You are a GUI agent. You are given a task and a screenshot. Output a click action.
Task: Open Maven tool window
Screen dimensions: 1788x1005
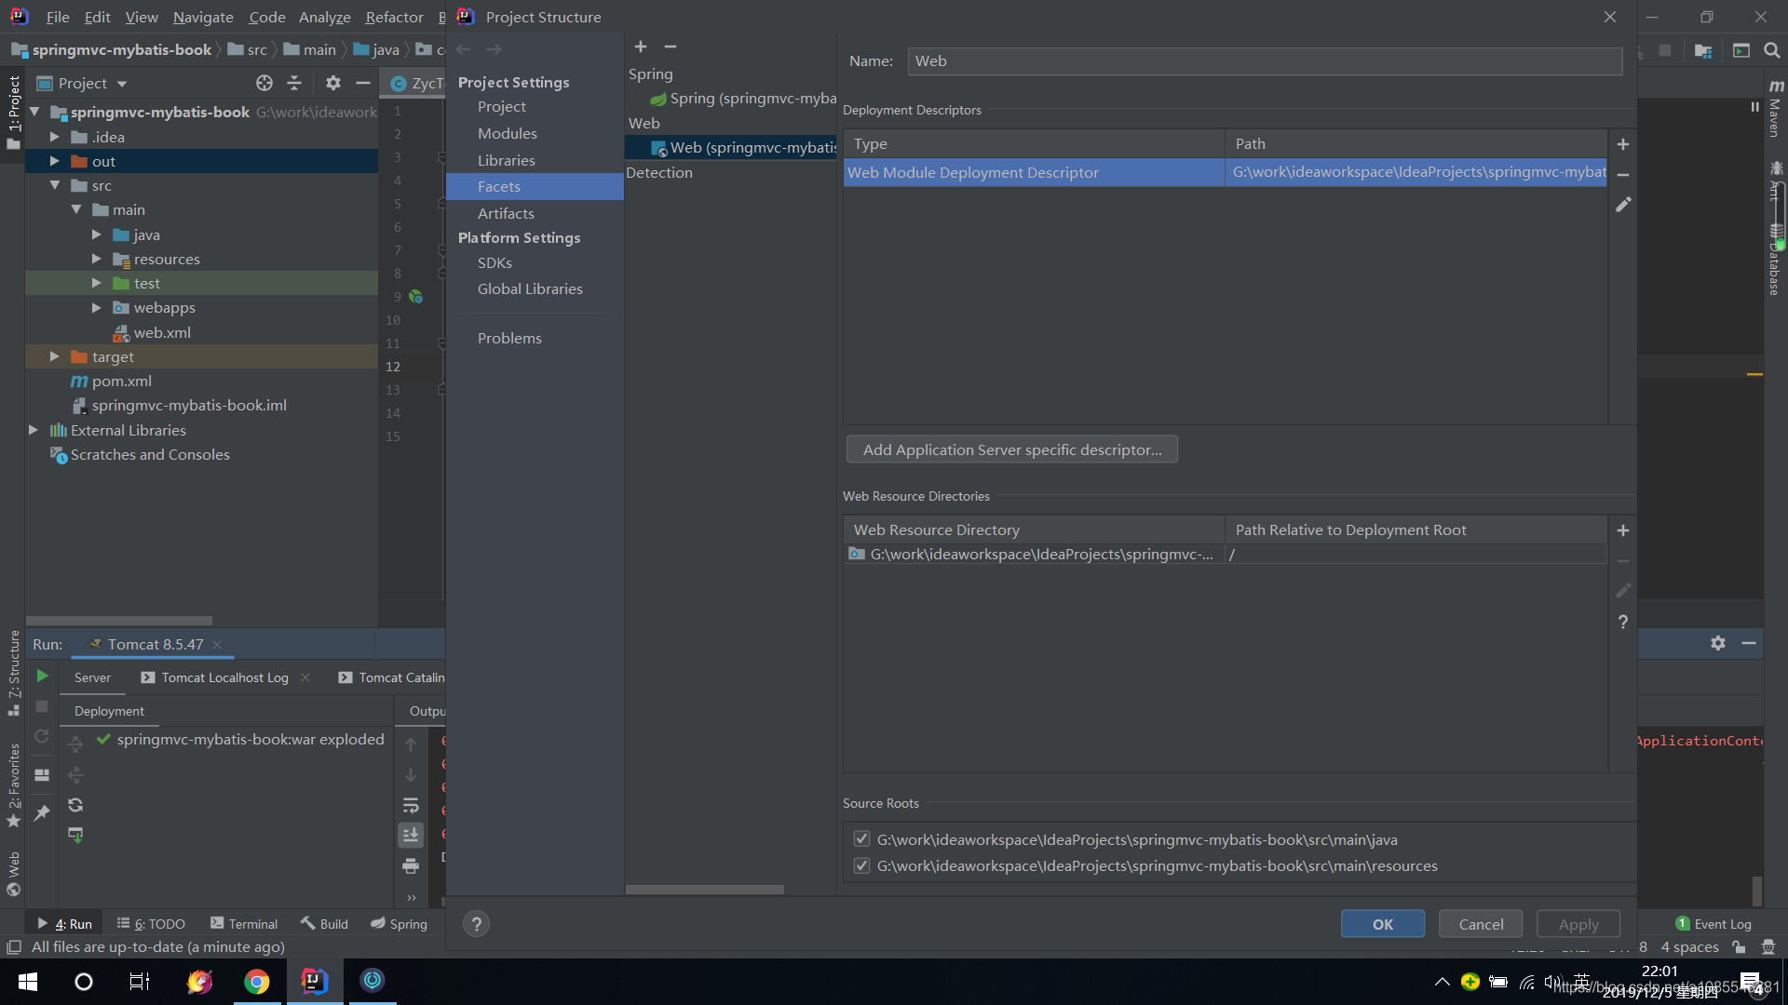(1776, 110)
